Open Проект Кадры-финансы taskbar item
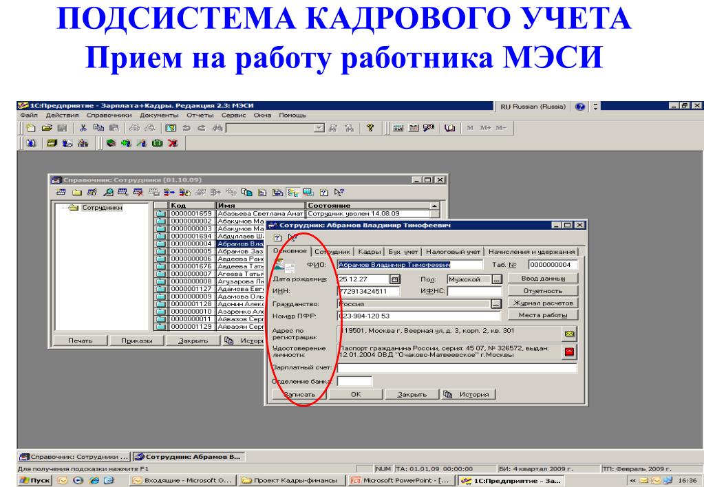 [x=292, y=480]
